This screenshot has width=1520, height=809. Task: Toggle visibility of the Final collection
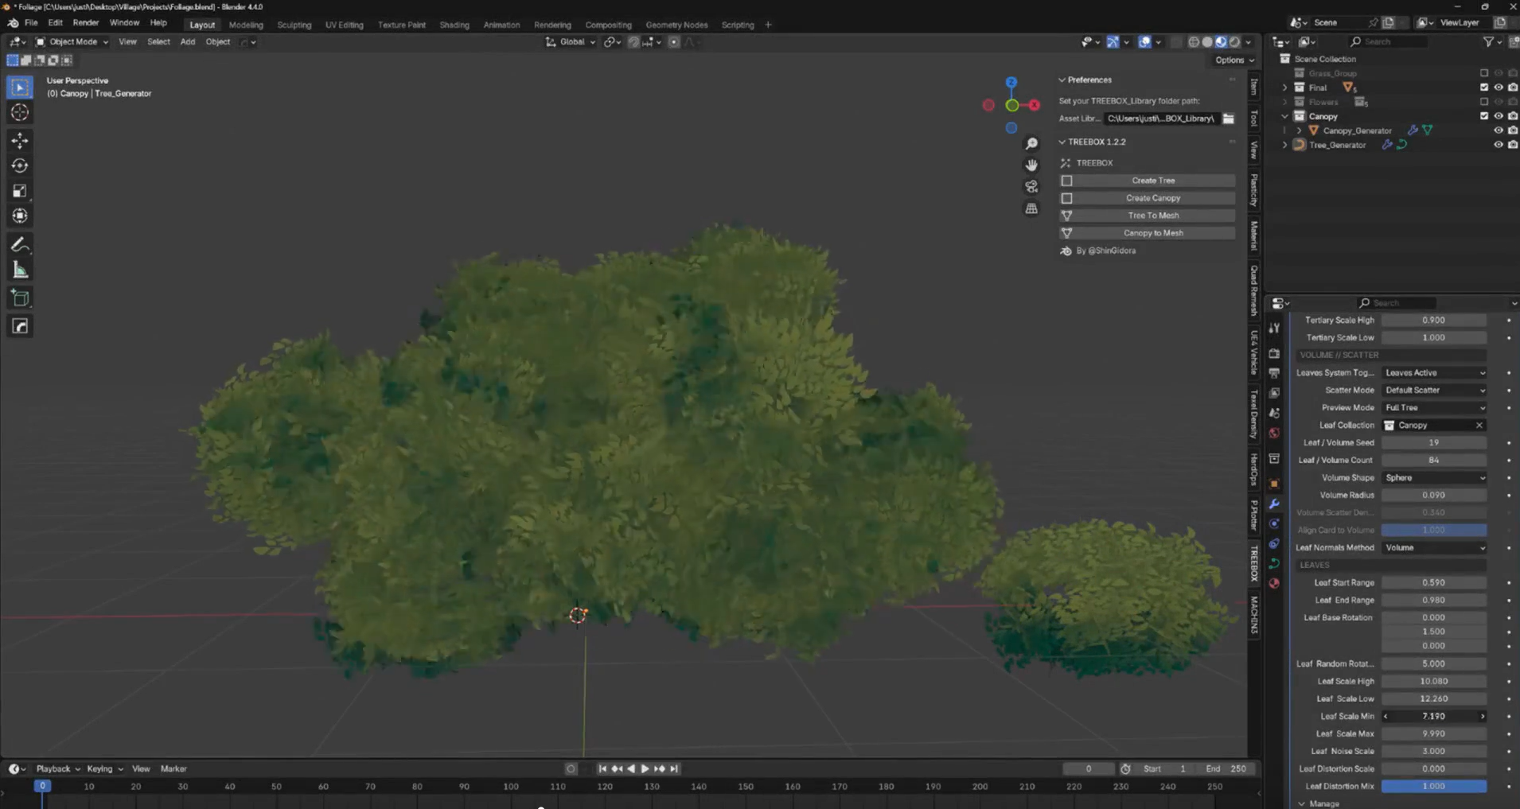coord(1498,88)
